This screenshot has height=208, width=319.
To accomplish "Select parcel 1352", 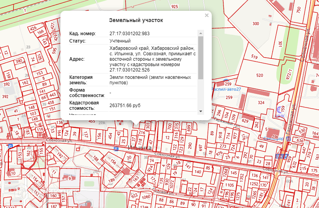I will 242,177.
